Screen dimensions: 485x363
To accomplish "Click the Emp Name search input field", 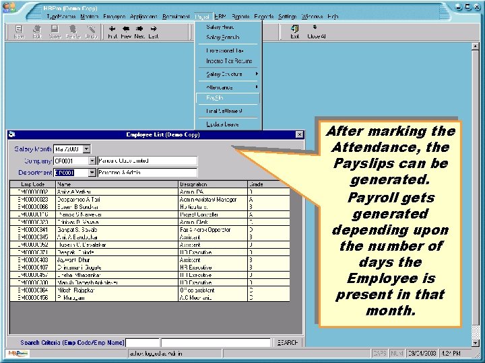I will (x=216, y=343).
